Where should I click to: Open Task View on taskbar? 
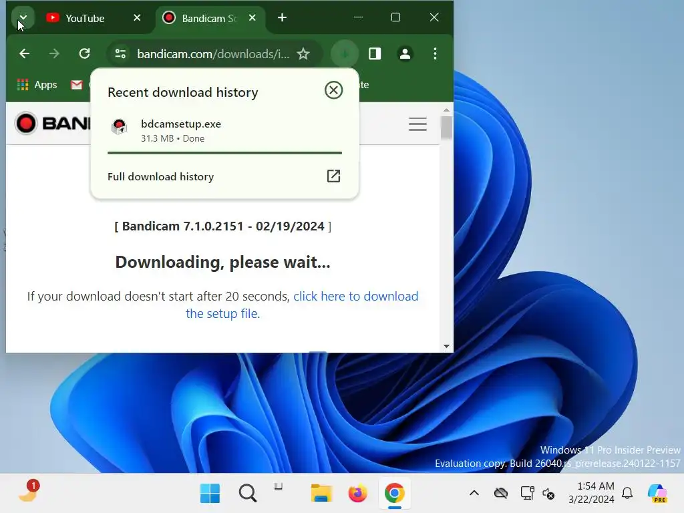pyautogui.click(x=279, y=487)
